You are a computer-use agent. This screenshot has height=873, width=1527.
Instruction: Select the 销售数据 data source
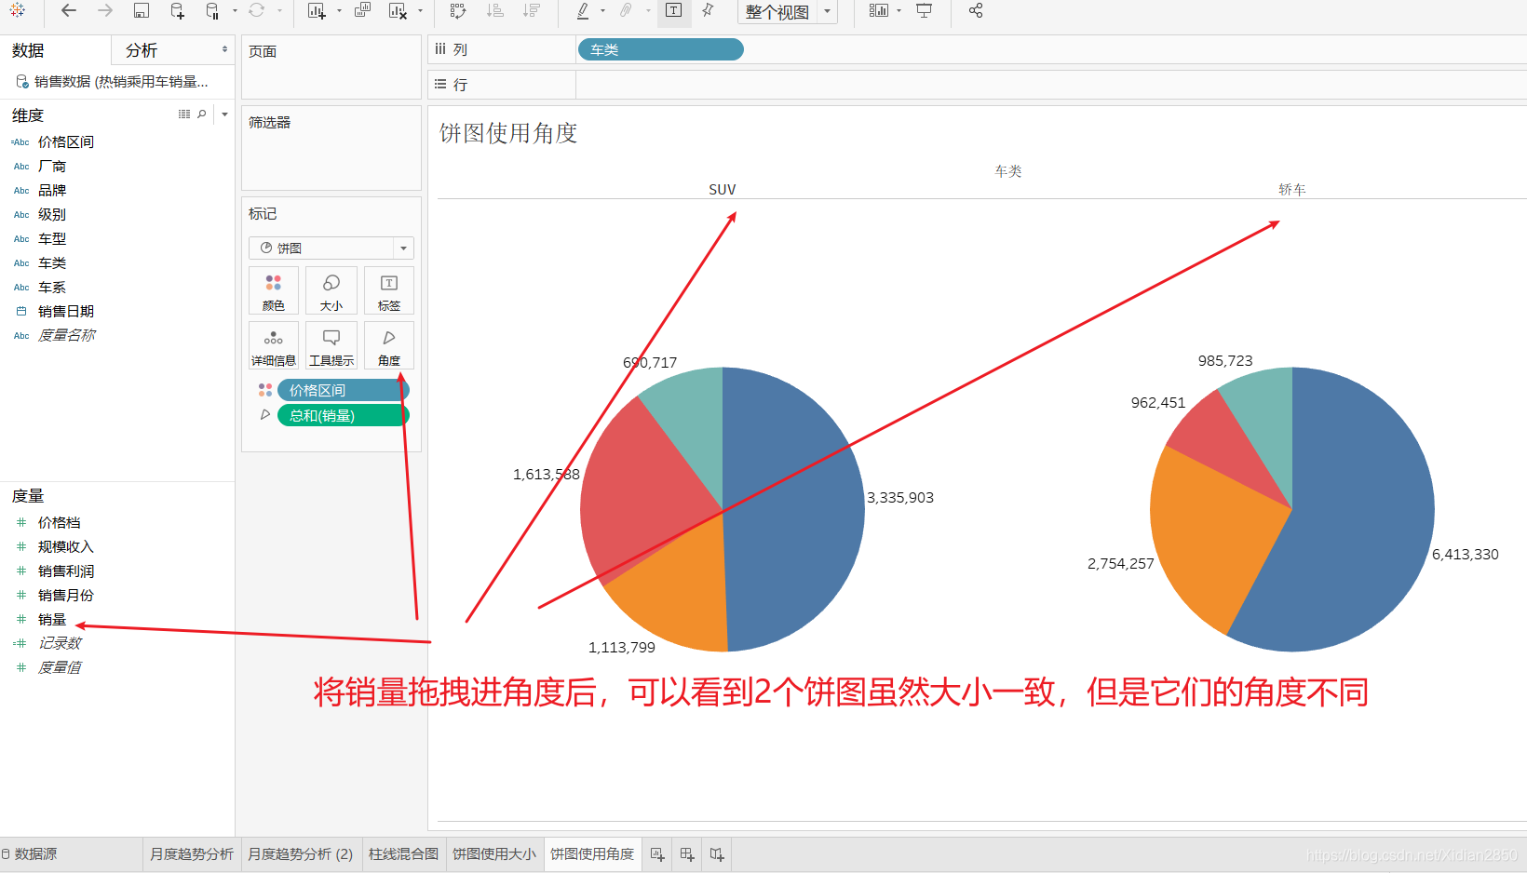112,82
